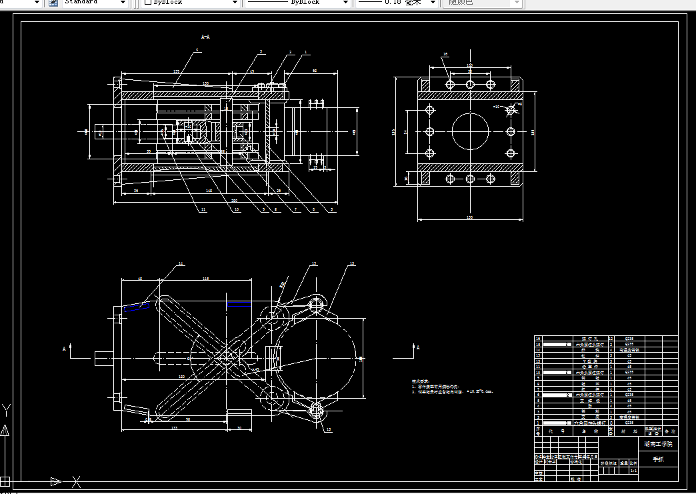The width and height of the screenshot is (696, 494).
Task: Select balloon number 16 on end view
Action: pyautogui.click(x=445, y=54)
